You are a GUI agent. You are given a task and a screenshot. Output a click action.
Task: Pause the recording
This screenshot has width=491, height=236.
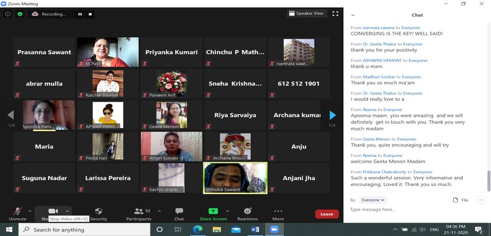tap(80, 14)
